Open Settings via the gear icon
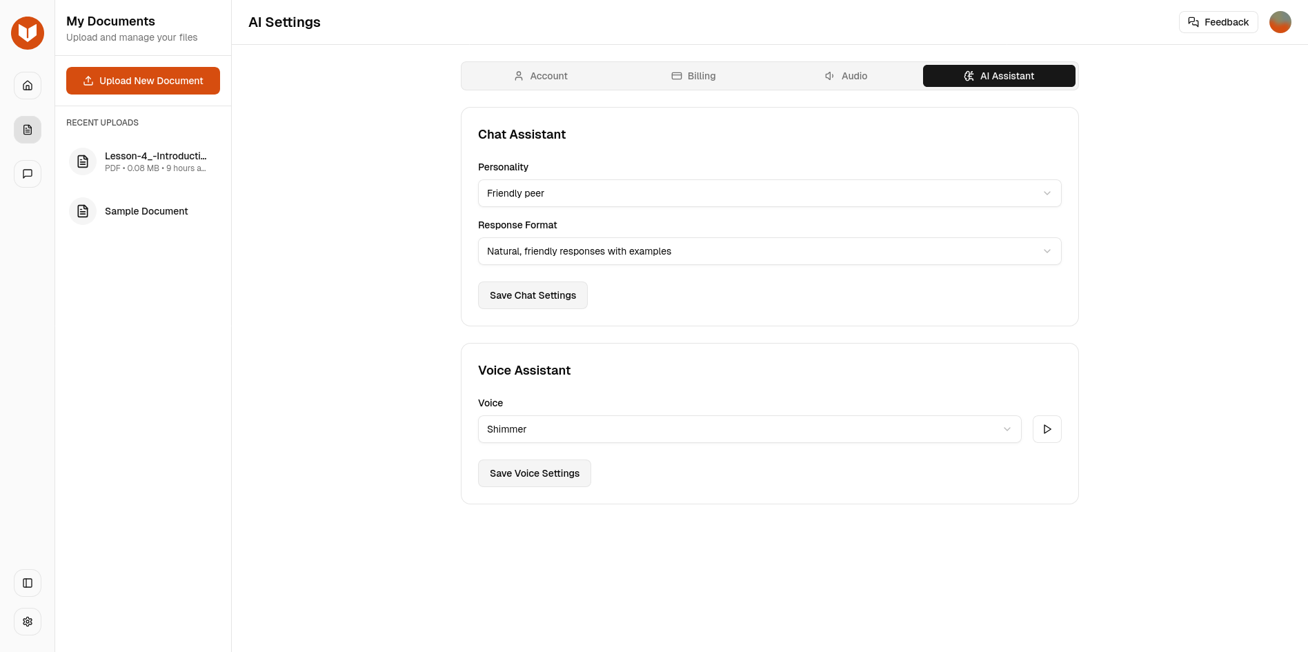The image size is (1308, 652). pyautogui.click(x=27, y=622)
